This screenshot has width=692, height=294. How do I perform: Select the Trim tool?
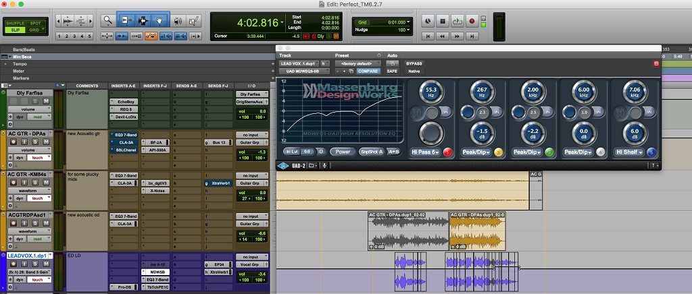[127, 20]
